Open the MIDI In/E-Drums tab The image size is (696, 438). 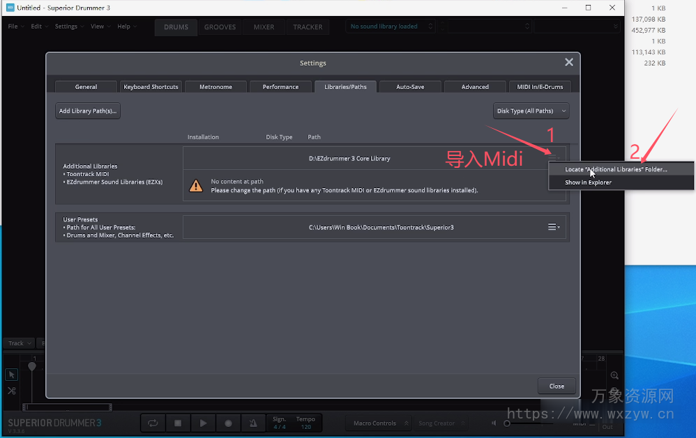540,87
